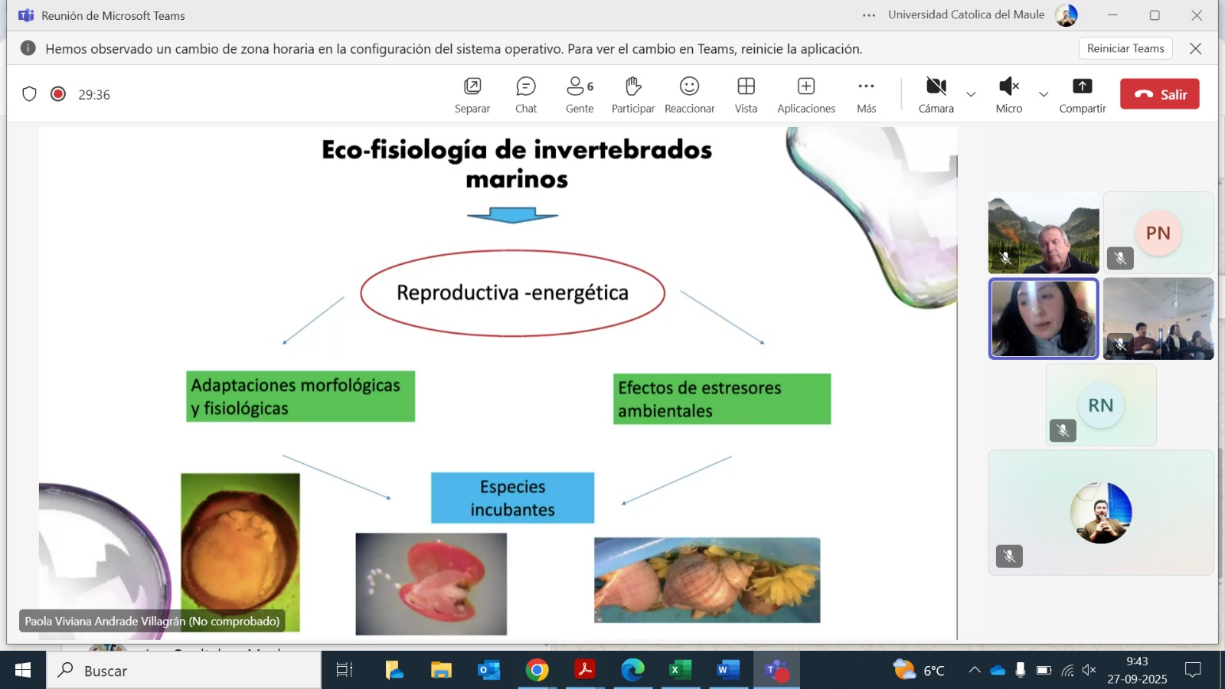The width and height of the screenshot is (1225, 689).
Task: Open Separar pop-out option
Action: (x=472, y=95)
